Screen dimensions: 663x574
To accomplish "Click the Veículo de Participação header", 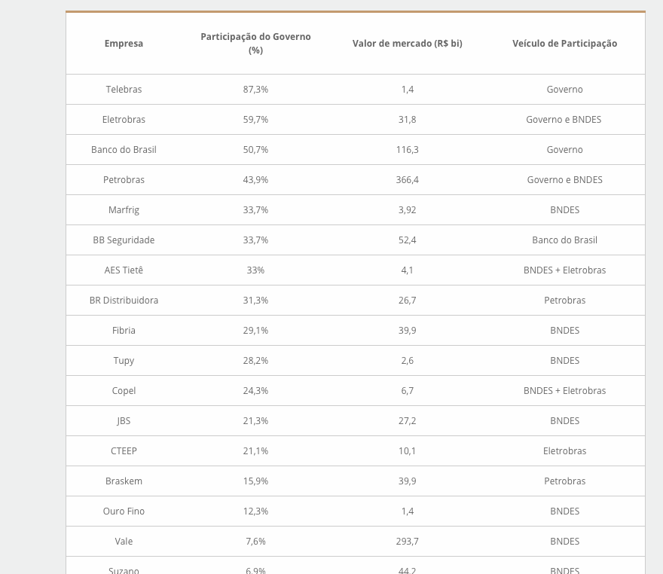I will pyautogui.click(x=564, y=44).
